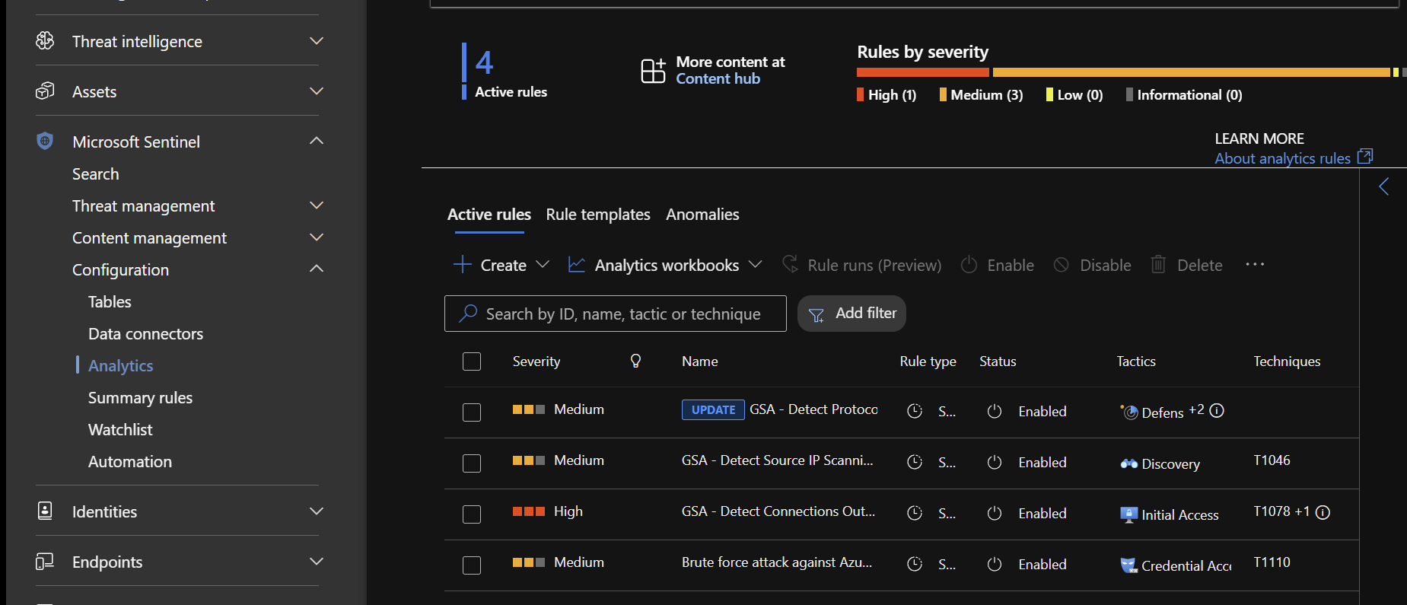Click the plus icon on Create
1407x605 pixels.
pyautogui.click(x=462, y=264)
